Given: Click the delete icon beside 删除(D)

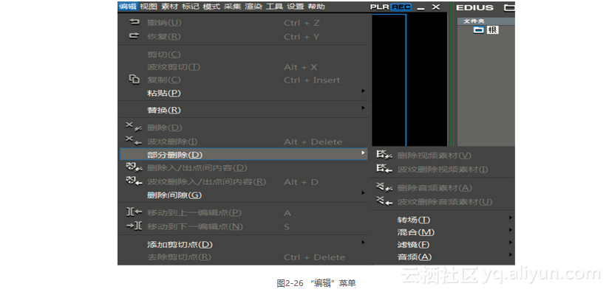Looking at the screenshot, I should click(x=134, y=127).
